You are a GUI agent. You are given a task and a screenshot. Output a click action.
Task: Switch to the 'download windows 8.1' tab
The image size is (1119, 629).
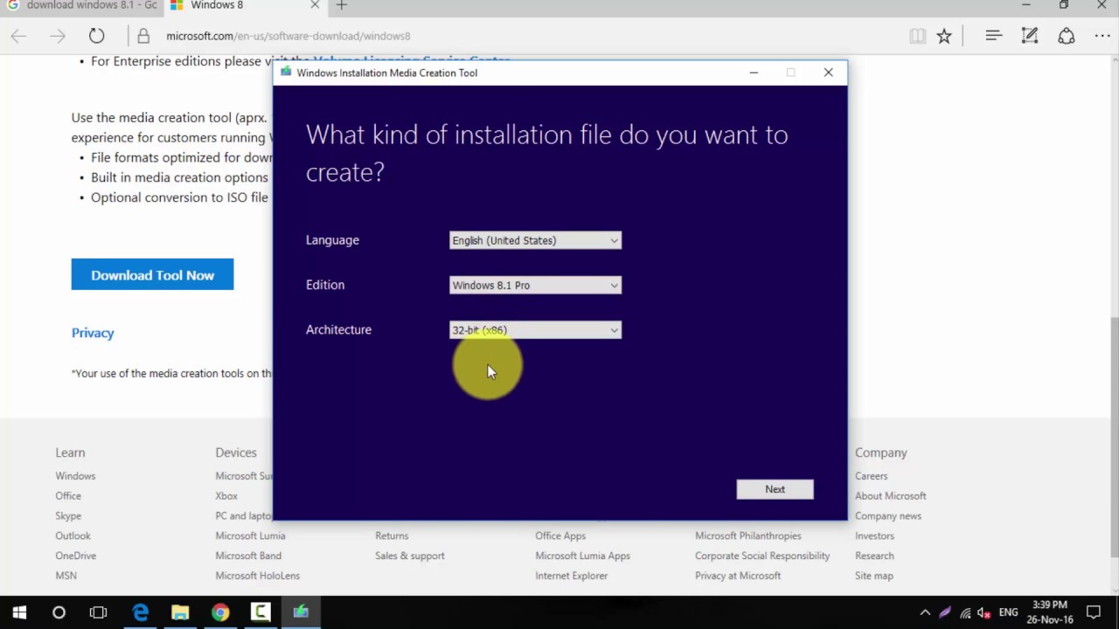pos(81,6)
